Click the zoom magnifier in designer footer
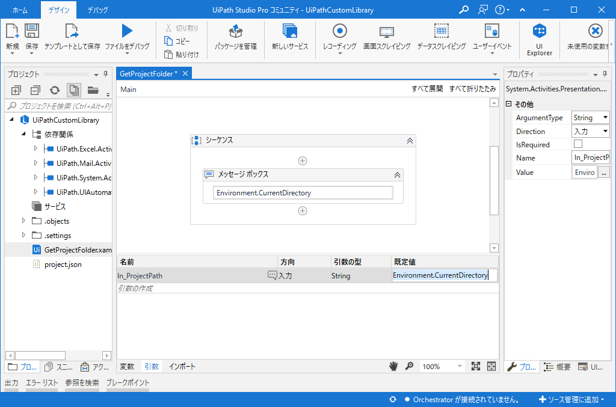The height and width of the screenshot is (407, 616). tap(409, 367)
